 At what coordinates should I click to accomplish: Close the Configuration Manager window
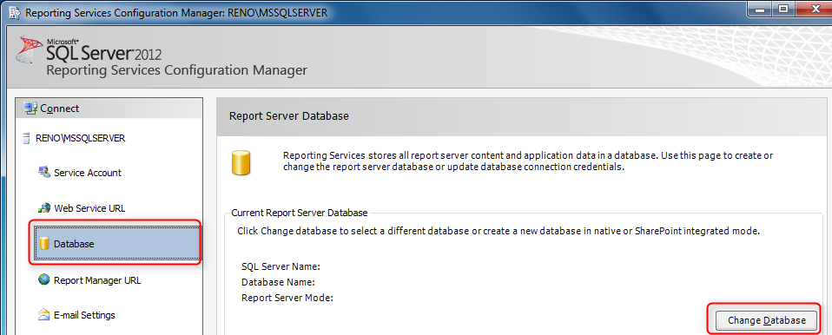click(814, 9)
